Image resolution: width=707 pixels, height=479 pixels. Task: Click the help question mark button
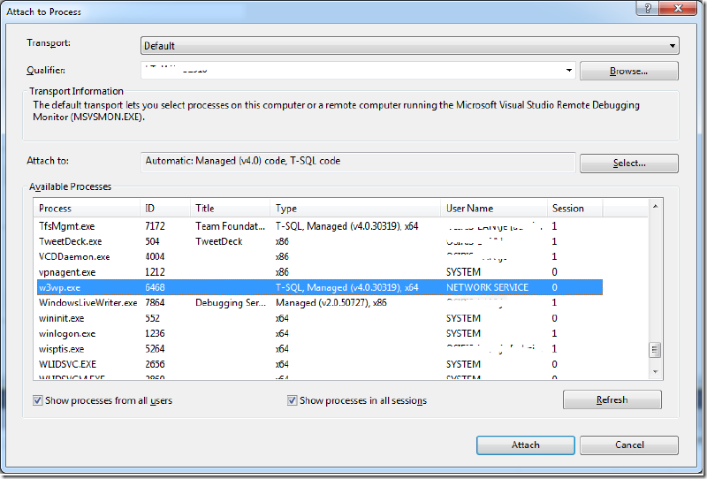point(648,8)
